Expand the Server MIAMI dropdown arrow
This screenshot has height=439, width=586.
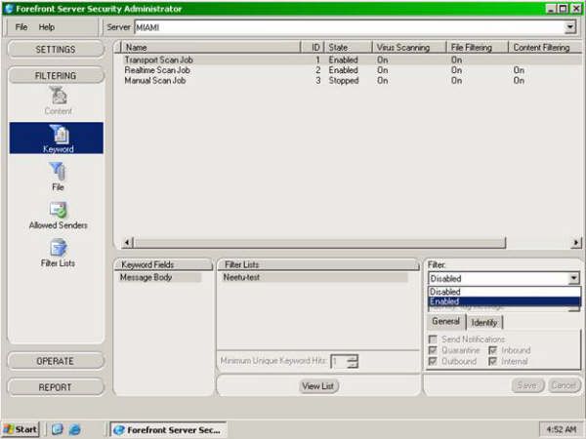570,27
